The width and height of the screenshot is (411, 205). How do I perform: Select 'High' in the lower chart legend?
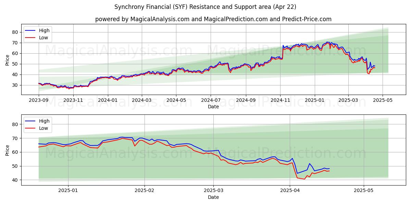[x=44, y=121]
